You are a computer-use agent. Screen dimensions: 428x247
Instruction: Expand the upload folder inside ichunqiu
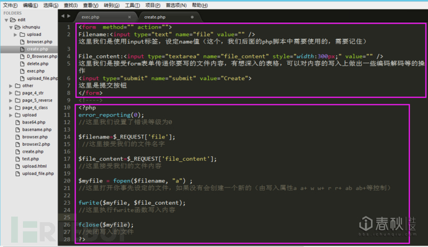16,34
